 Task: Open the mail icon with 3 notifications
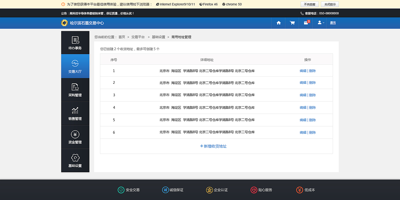[x=306, y=23]
